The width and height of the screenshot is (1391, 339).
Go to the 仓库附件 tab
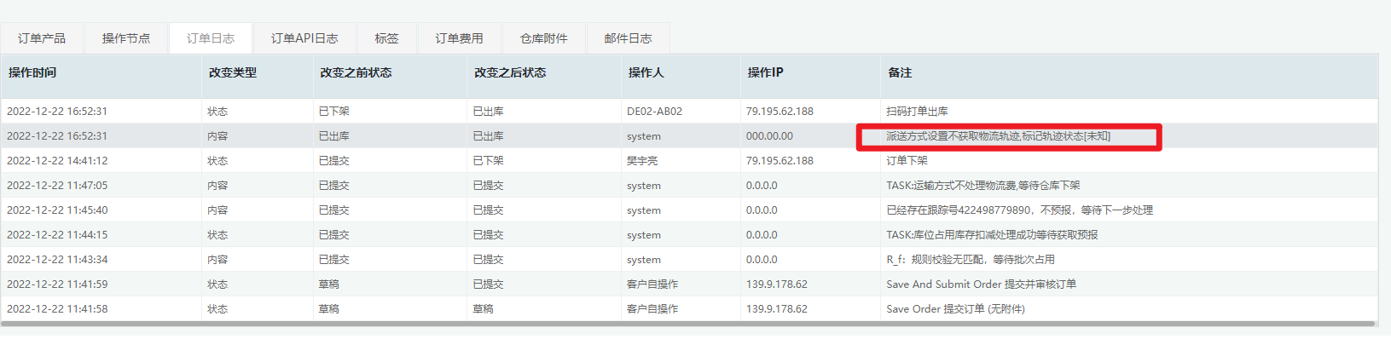point(543,38)
